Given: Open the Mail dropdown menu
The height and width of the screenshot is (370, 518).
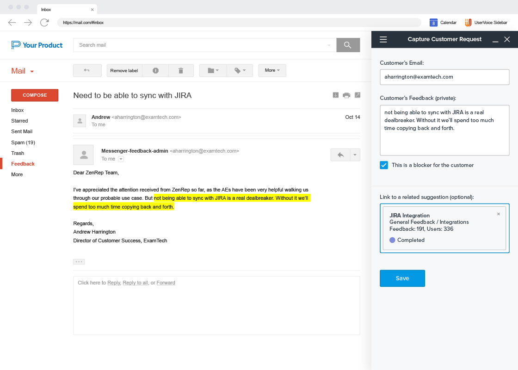Looking at the screenshot, I should tap(23, 71).
